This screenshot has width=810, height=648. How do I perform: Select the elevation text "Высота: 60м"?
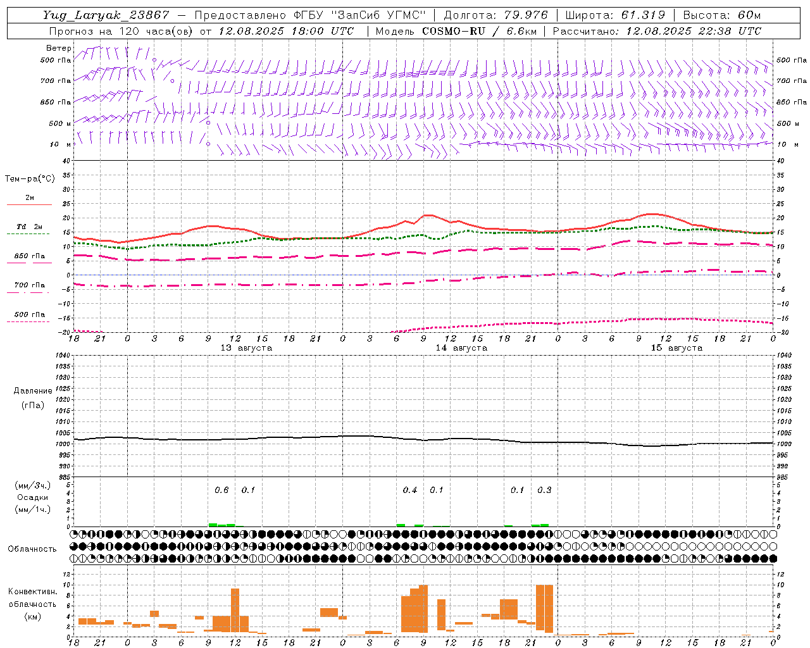tap(721, 15)
